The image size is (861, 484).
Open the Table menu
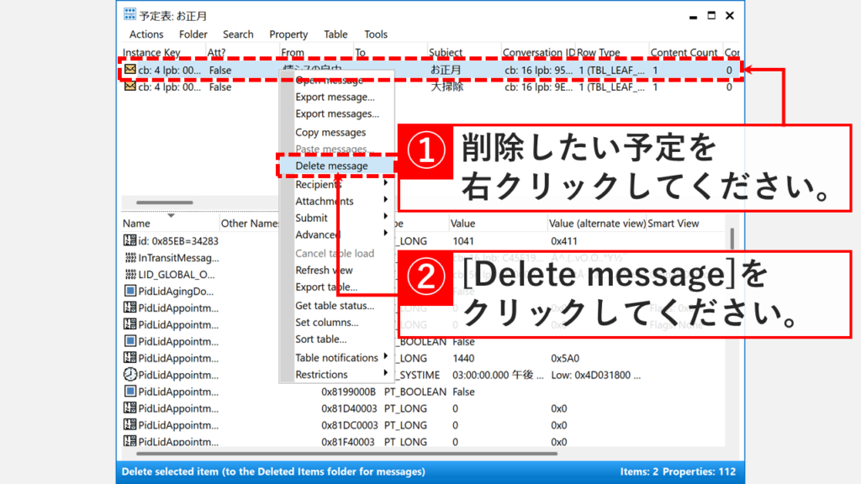335,34
